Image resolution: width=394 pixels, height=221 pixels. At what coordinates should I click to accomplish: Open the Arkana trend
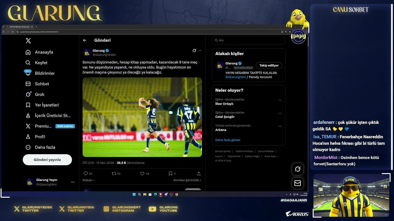tap(221, 130)
